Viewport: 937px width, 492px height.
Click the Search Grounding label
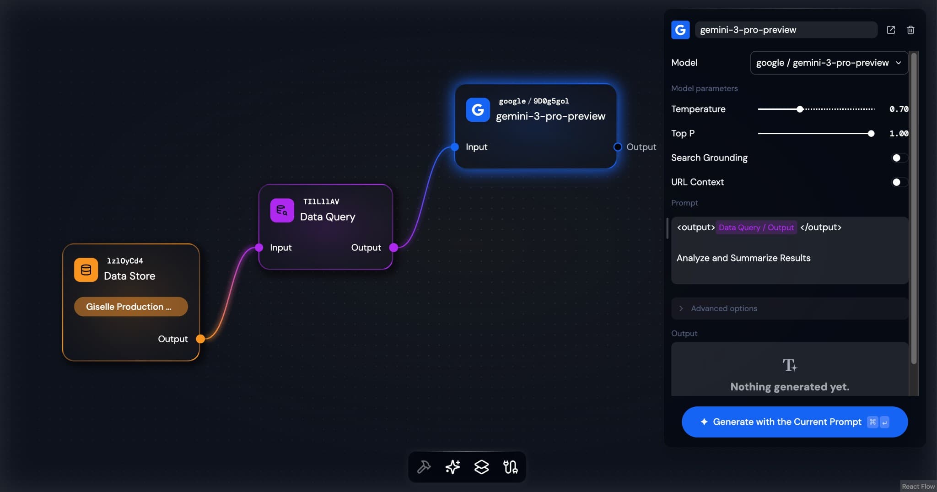[709, 158]
